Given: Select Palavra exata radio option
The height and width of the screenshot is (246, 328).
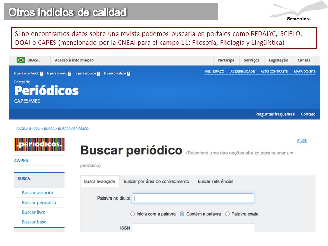Looking at the screenshot, I should tap(228, 214).
